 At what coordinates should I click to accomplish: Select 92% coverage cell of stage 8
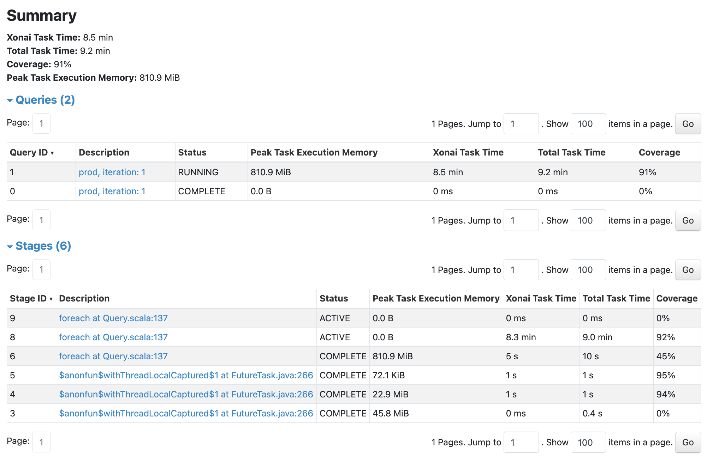point(677,337)
